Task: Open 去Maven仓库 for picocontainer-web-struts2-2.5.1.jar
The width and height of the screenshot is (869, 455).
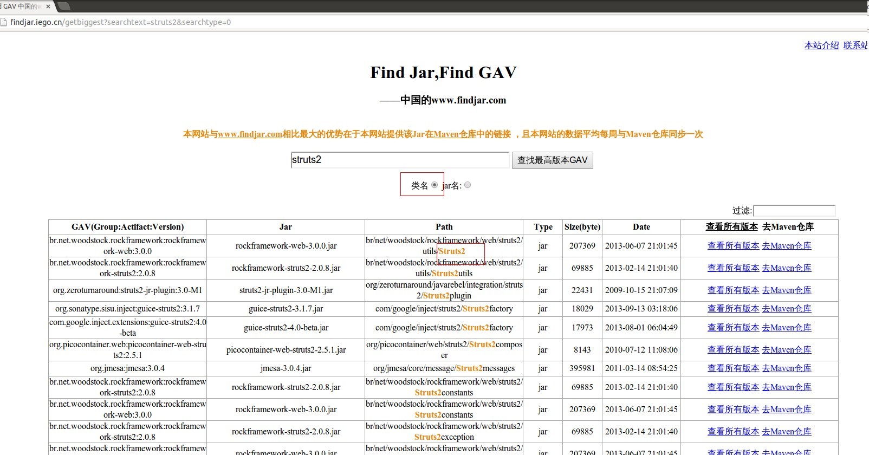Action: tap(787, 350)
